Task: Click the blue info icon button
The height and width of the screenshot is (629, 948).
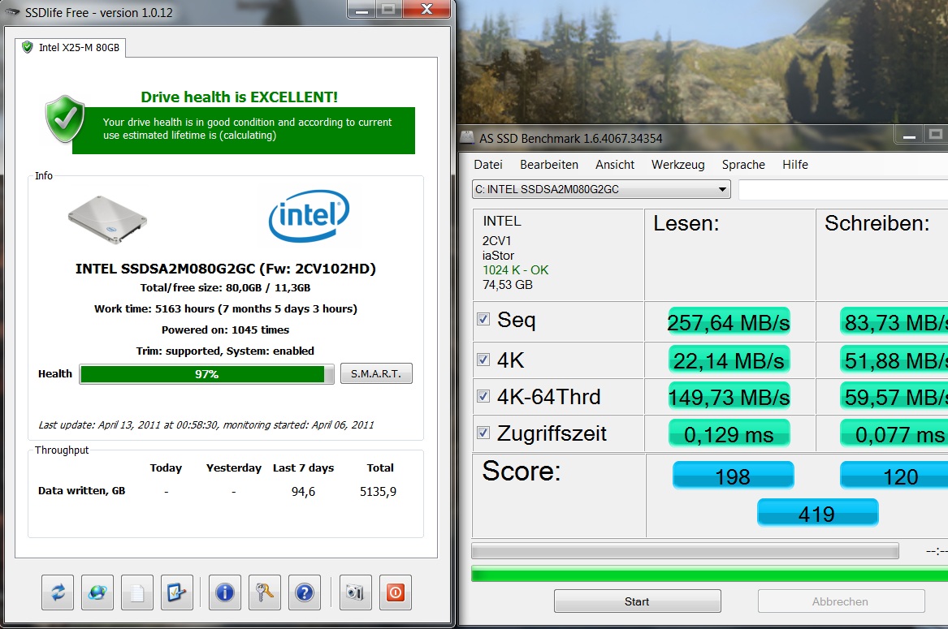Action: coord(225,592)
